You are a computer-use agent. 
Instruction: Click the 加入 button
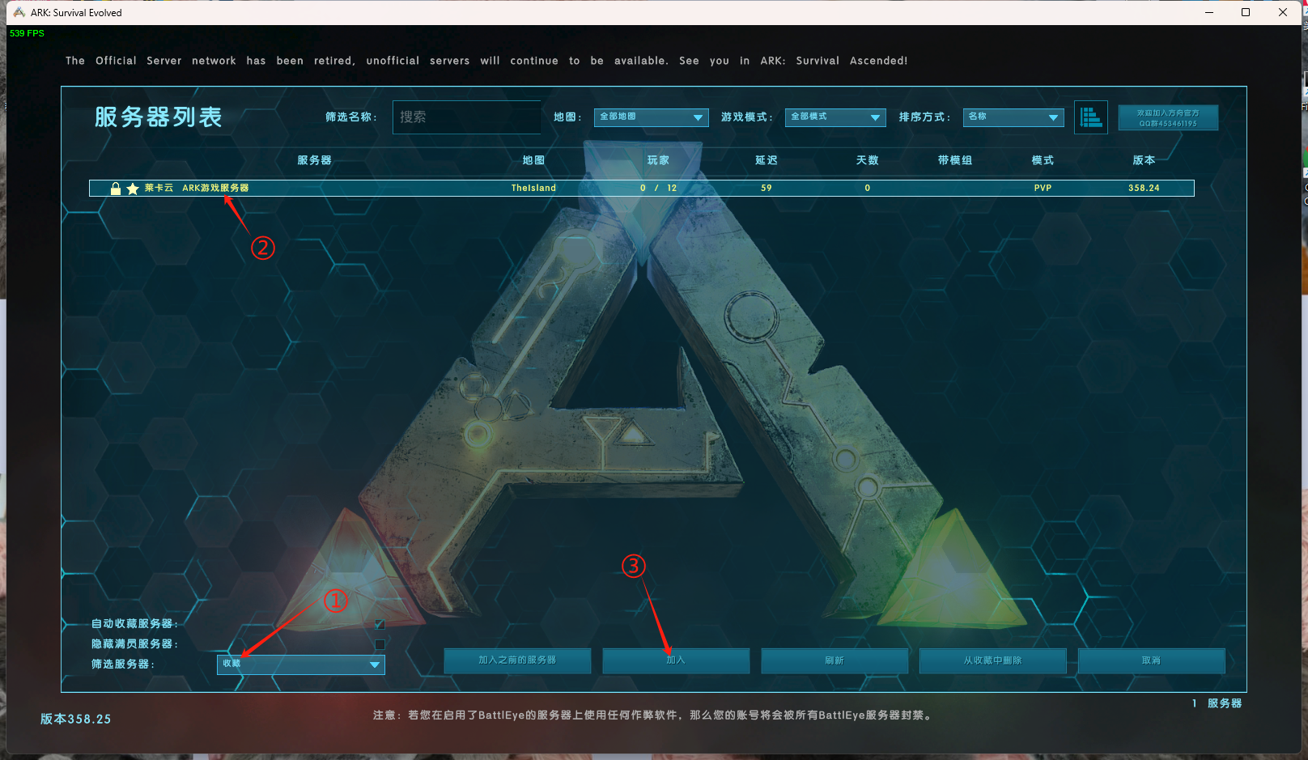[x=676, y=660]
